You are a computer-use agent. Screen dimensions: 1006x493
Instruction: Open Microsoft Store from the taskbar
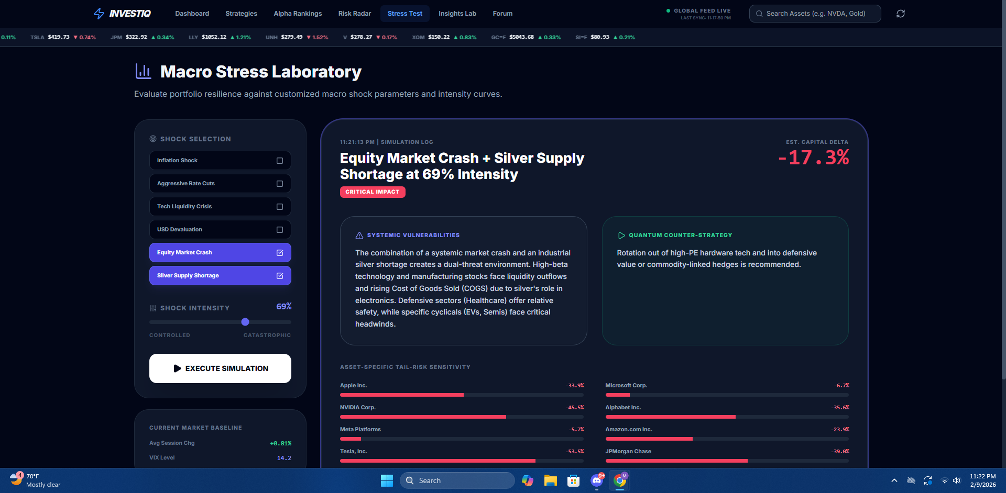point(573,480)
